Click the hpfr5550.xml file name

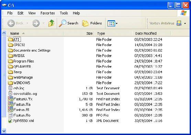pos(24,121)
